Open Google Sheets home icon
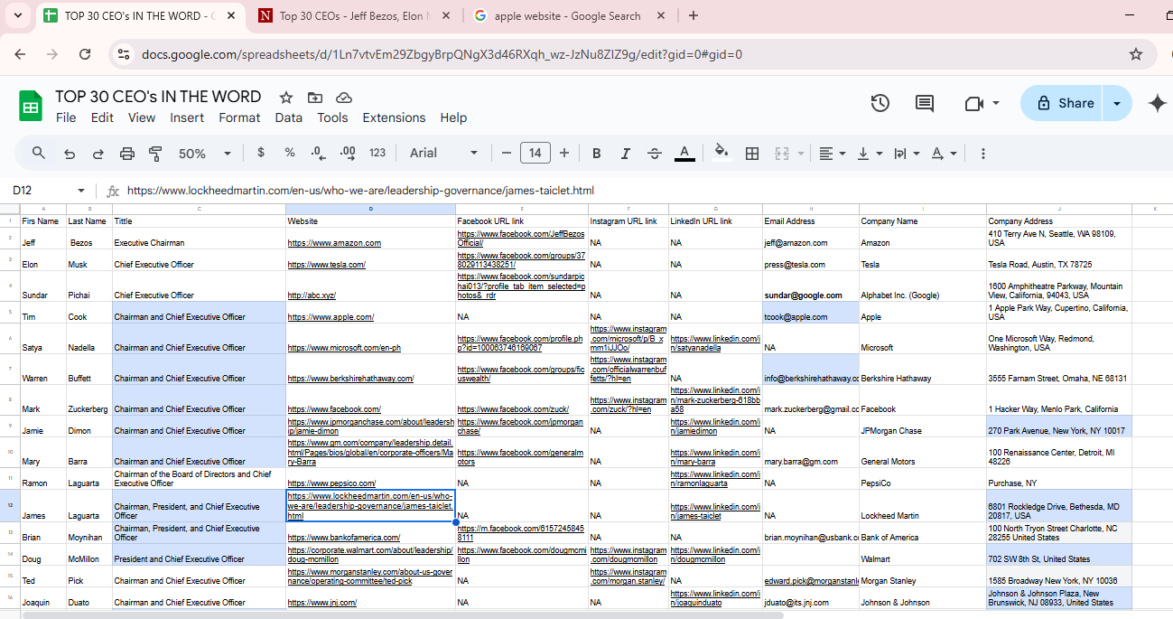The image size is (1173, 619). 31,106
